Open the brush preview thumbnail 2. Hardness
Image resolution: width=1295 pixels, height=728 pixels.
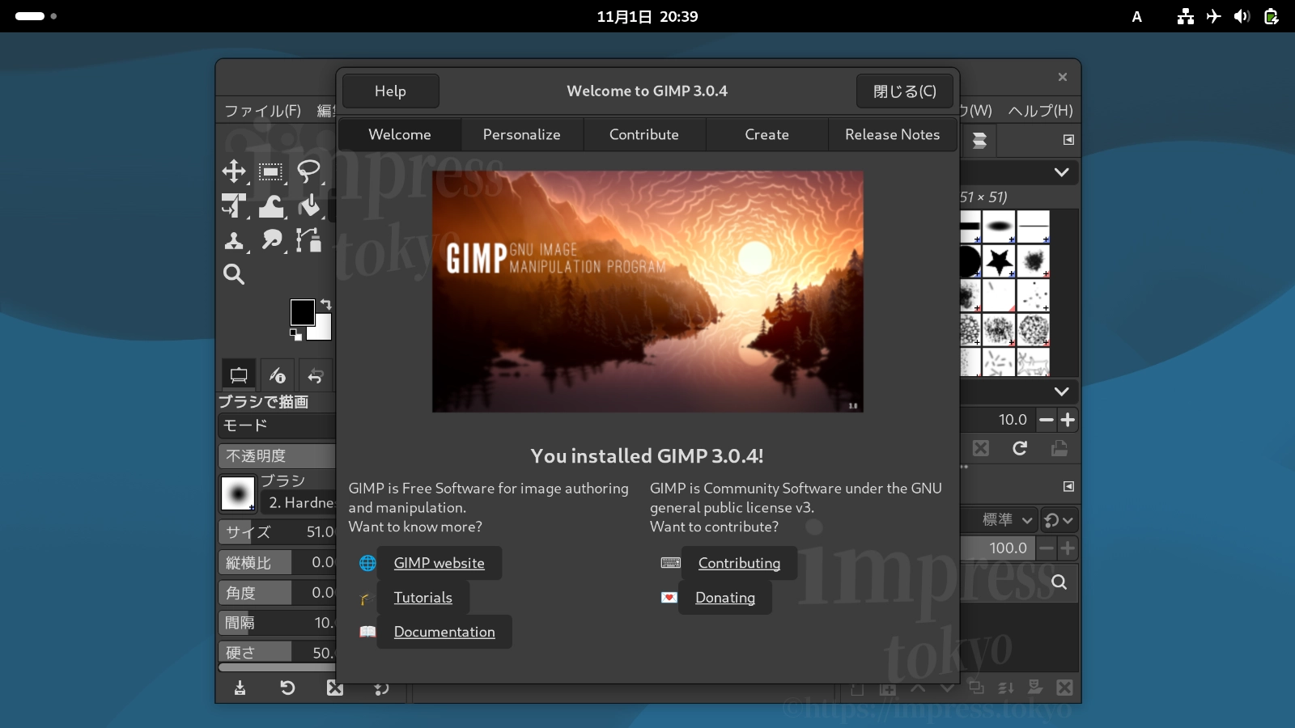(238, 493)
